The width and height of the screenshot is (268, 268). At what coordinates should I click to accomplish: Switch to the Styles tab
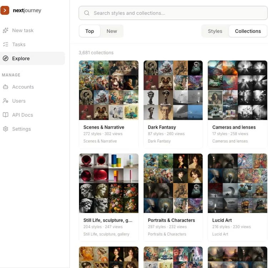pyautogui.click(x=215, y=31)
